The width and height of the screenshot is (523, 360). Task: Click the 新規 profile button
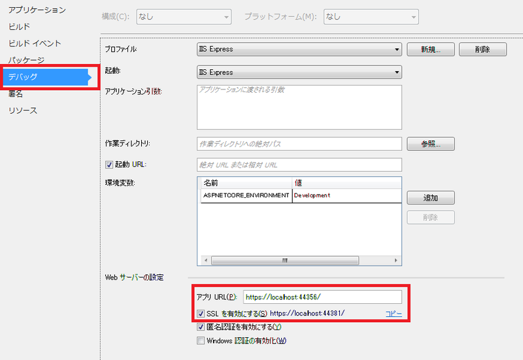tap(431, 50)
